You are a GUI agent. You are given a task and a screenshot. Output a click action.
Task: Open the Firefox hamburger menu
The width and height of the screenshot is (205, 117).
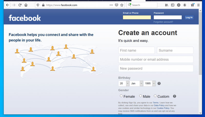[198, 5]
